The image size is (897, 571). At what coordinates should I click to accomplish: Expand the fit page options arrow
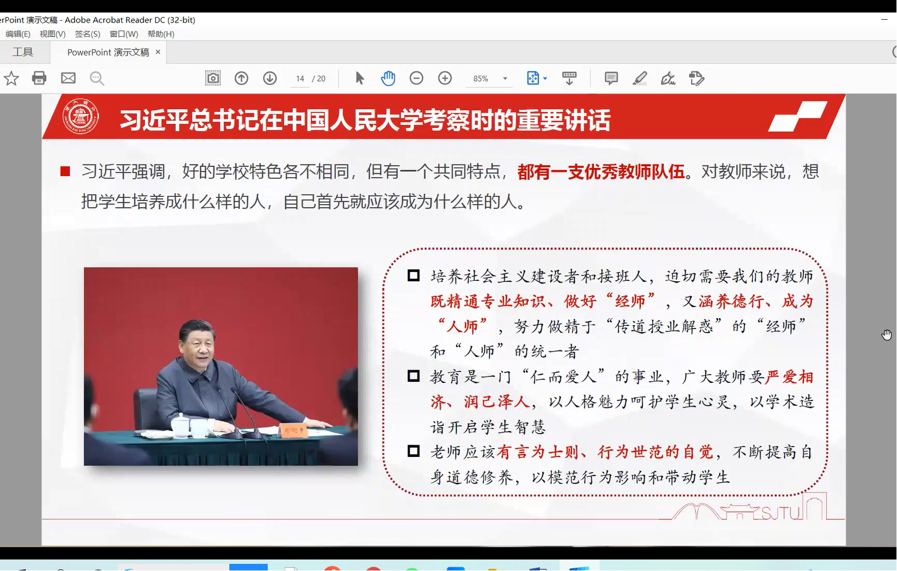pos(545,78)
